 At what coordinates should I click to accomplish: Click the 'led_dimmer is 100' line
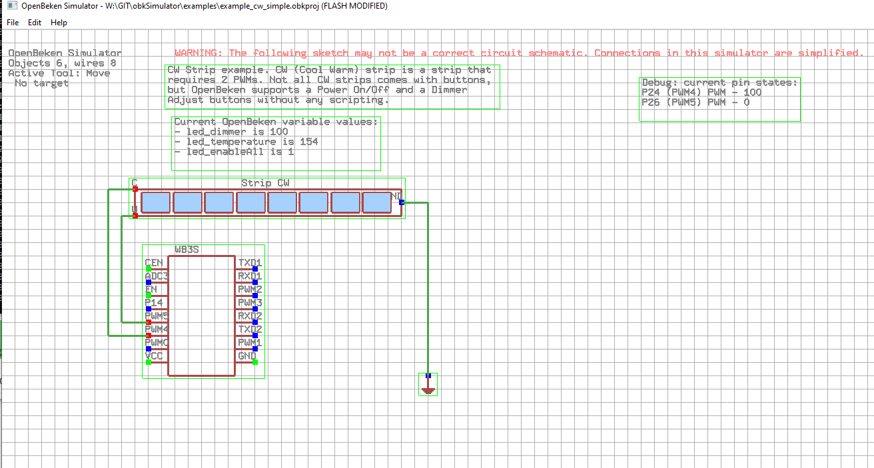(231, 132)
